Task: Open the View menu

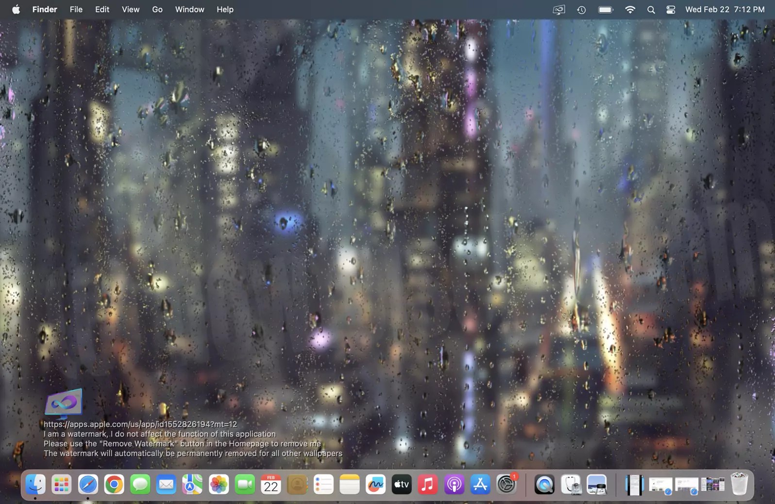Action: 131,9
